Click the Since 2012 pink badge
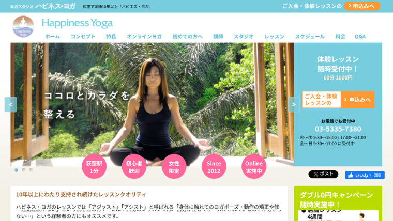The image size is (393, 221). point(214,166)
